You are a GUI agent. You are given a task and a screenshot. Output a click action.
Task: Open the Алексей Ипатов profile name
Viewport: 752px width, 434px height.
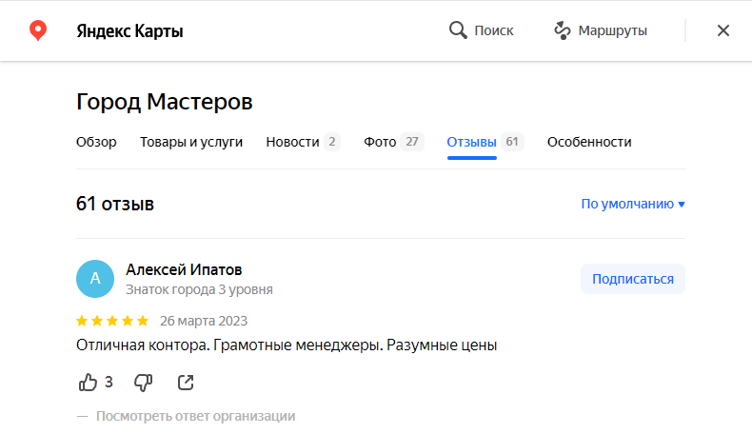pyautogui.click(x=184, y=270)
